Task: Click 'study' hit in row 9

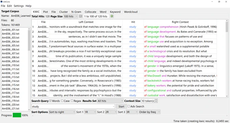Action: click(x=133, y=66)
